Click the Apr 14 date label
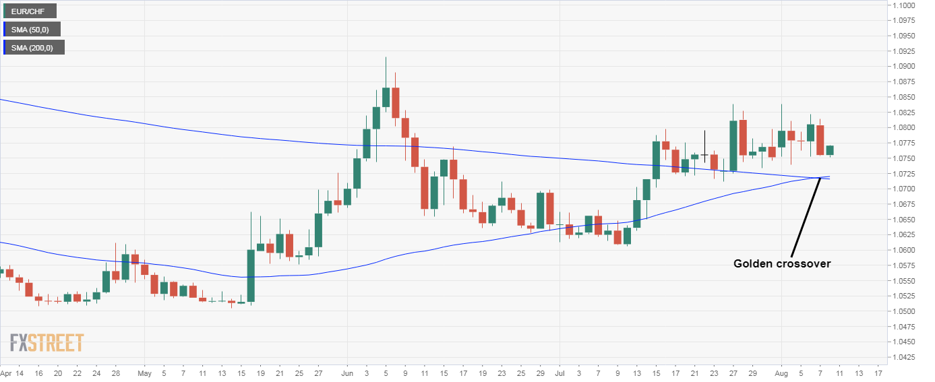The image size is (935, 382). [x=11, y=371]
